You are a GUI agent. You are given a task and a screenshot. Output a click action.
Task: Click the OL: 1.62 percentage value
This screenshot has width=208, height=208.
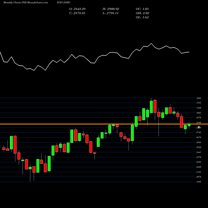[x=142, y=17]
